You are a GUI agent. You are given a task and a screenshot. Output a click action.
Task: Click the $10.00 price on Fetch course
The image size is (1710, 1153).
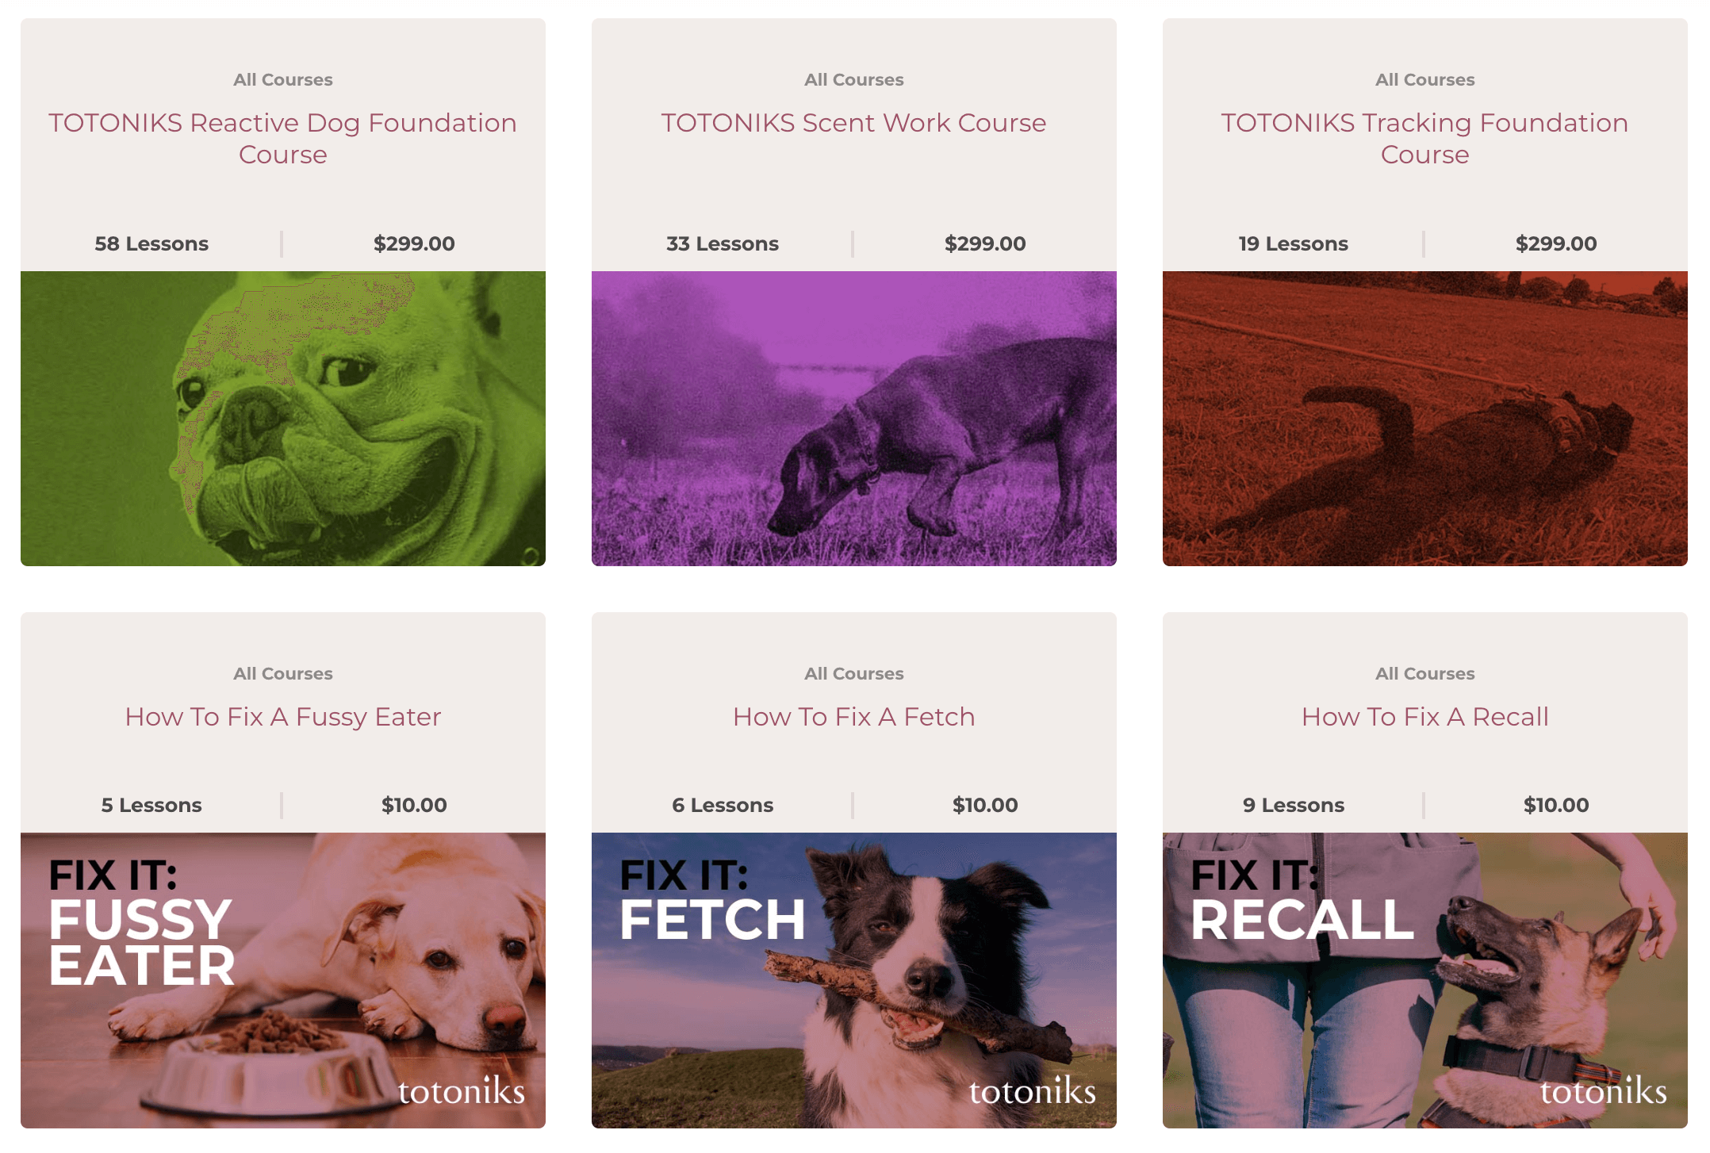(x=985, y=805)
